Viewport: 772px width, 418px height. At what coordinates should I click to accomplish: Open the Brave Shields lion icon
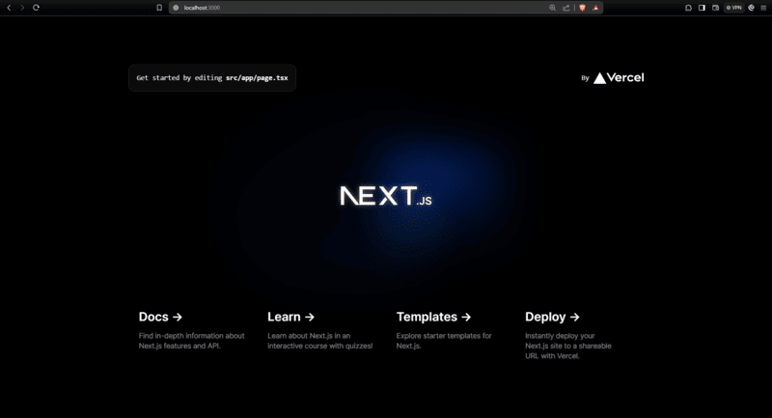click(x=583, y=8)
